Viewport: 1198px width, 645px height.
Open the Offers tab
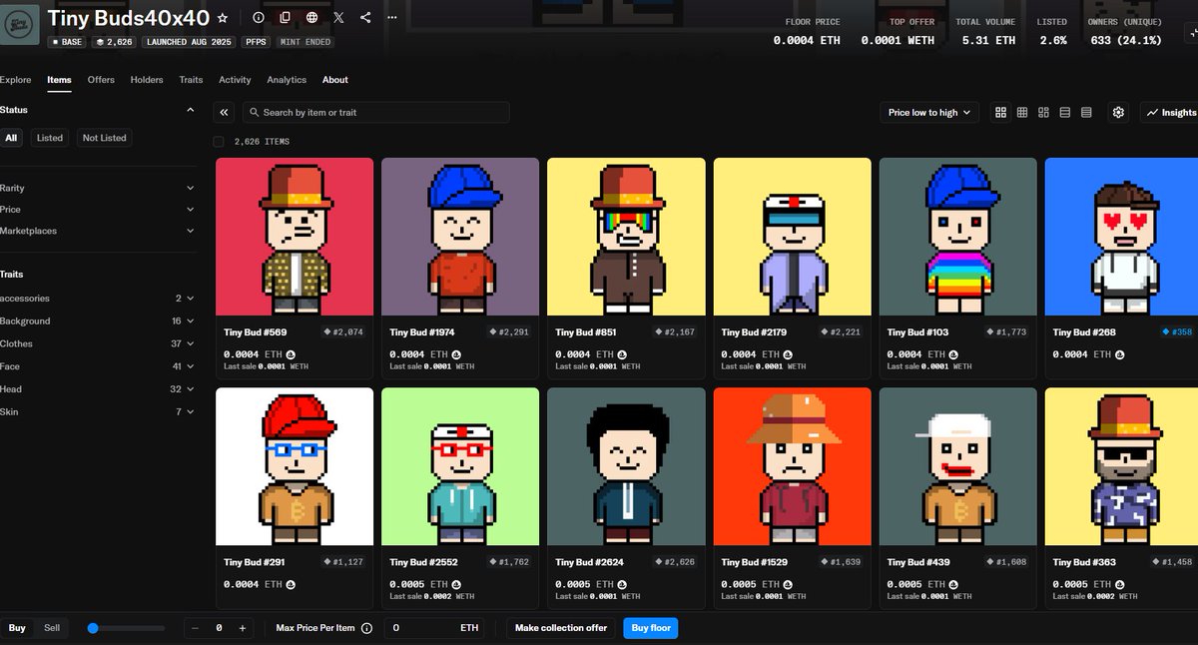click(101, 80)
